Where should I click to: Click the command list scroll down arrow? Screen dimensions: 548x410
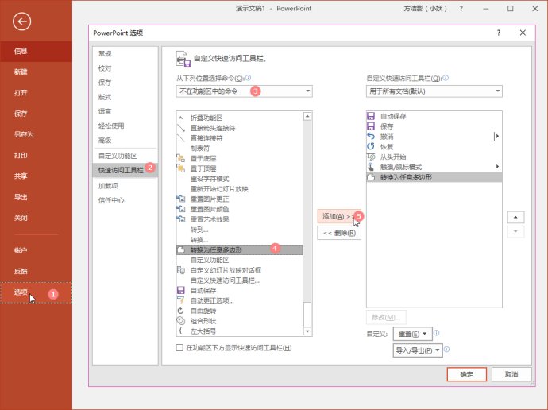point(307,331)
